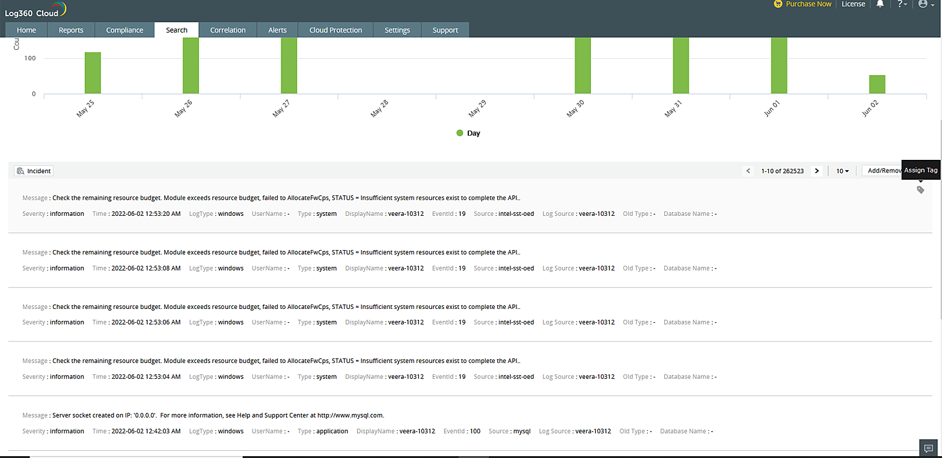
Task: Click the May 26 chart bar
Action: [191, 66]
